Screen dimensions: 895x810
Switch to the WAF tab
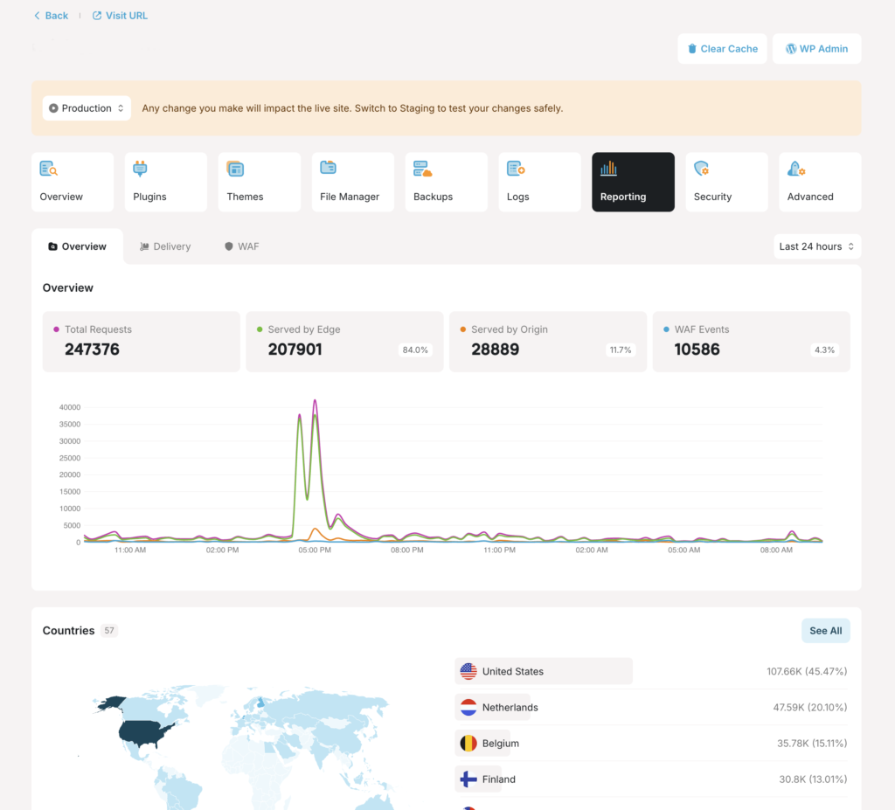(x=242, y=246)
